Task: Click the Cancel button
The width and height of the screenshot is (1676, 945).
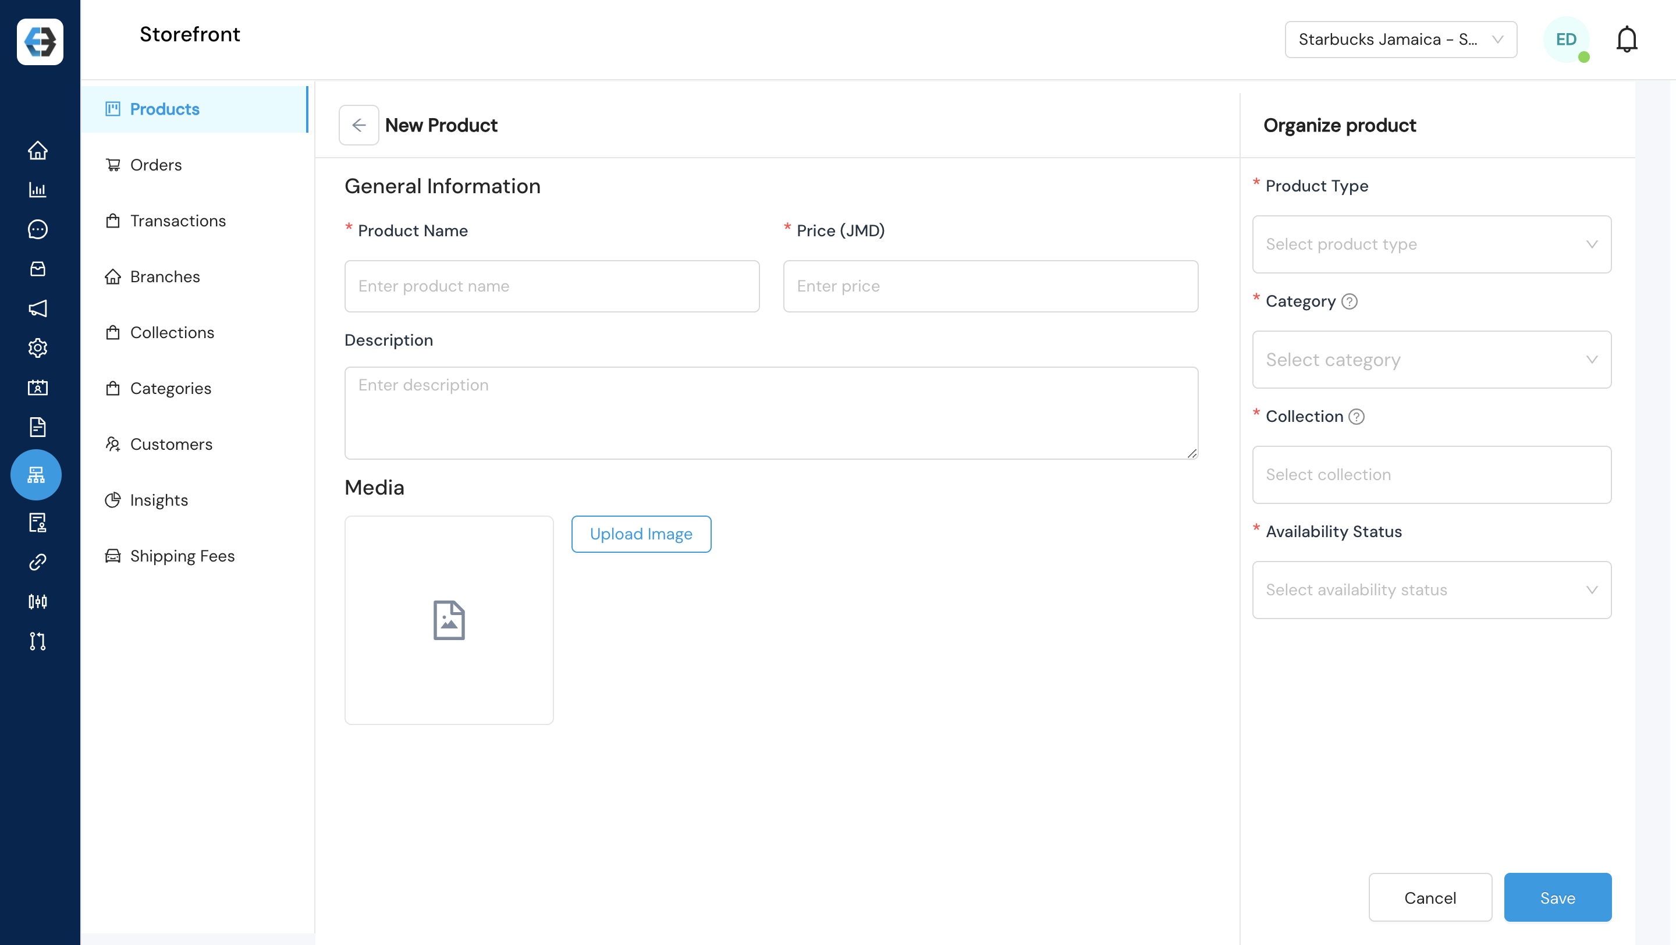Action: coord(1429,897)
